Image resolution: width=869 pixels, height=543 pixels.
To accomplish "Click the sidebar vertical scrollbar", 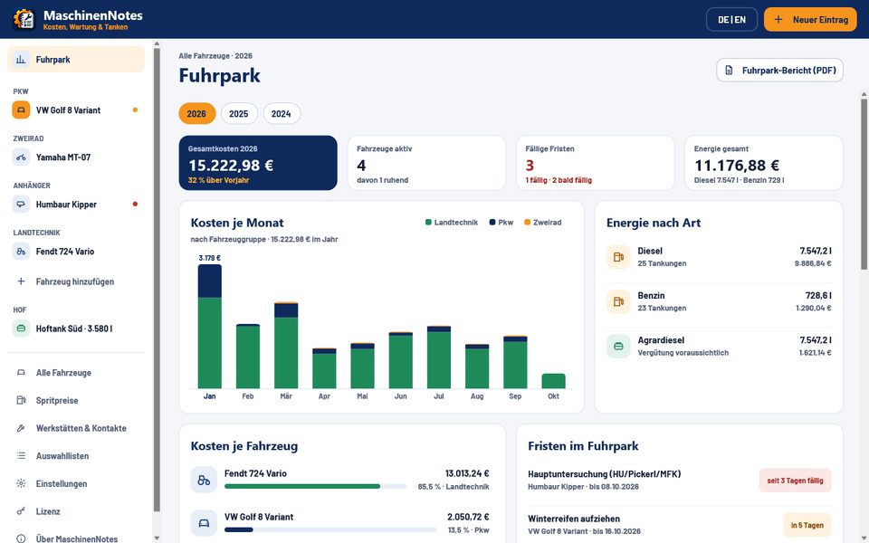I will tap(157, 280).
